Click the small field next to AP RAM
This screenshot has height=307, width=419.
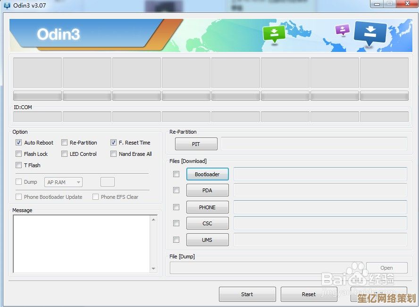pyautogui.click(x=108, y=182)
